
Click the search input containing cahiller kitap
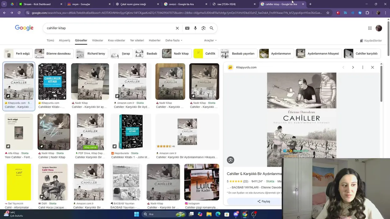tap(110, 28)
